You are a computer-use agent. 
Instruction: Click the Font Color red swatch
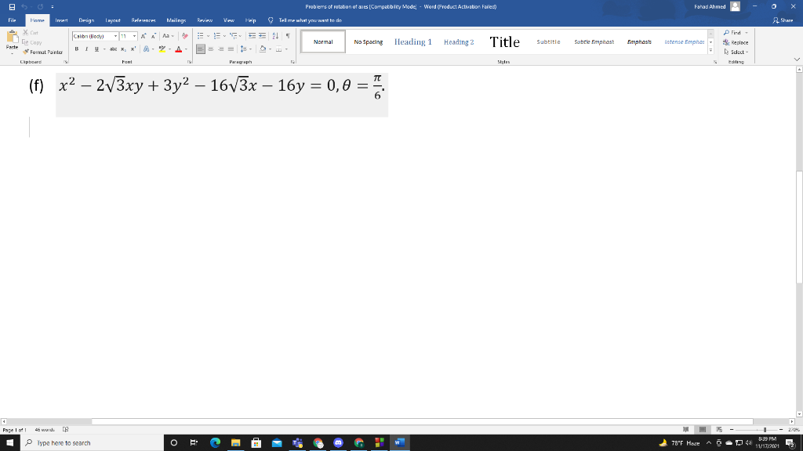coord(179,50)
